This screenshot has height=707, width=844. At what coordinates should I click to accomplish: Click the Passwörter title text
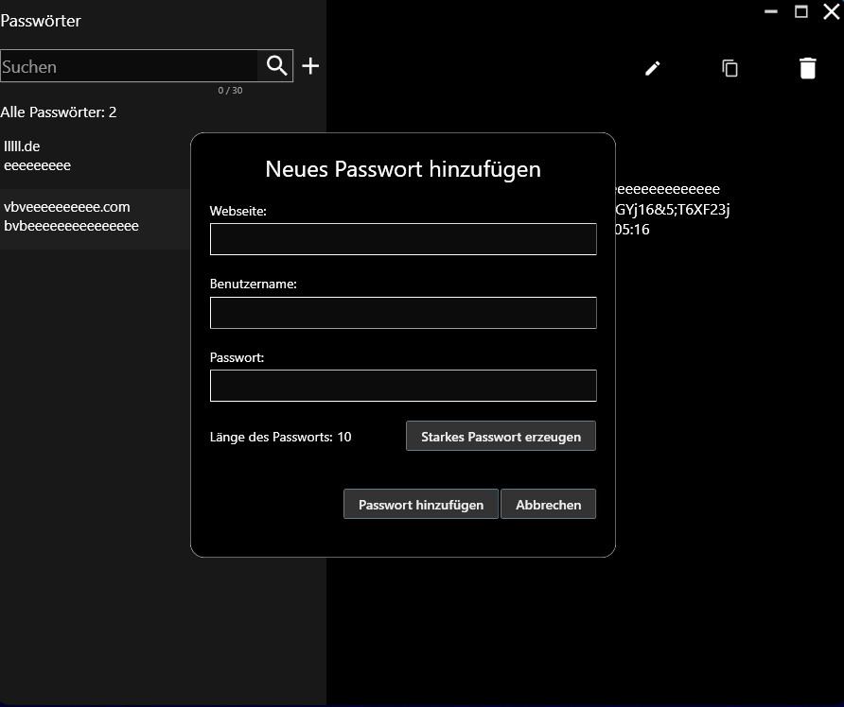point(41,21)
